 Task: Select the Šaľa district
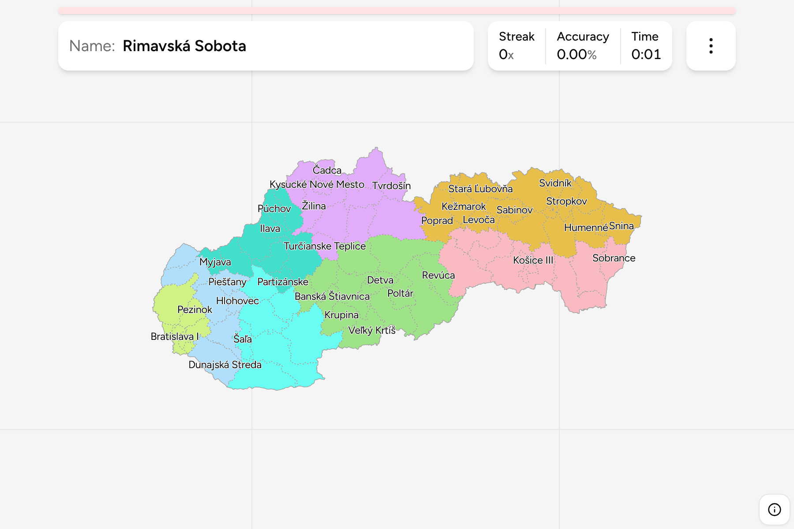pyautogui.click(x=242, y=339)
